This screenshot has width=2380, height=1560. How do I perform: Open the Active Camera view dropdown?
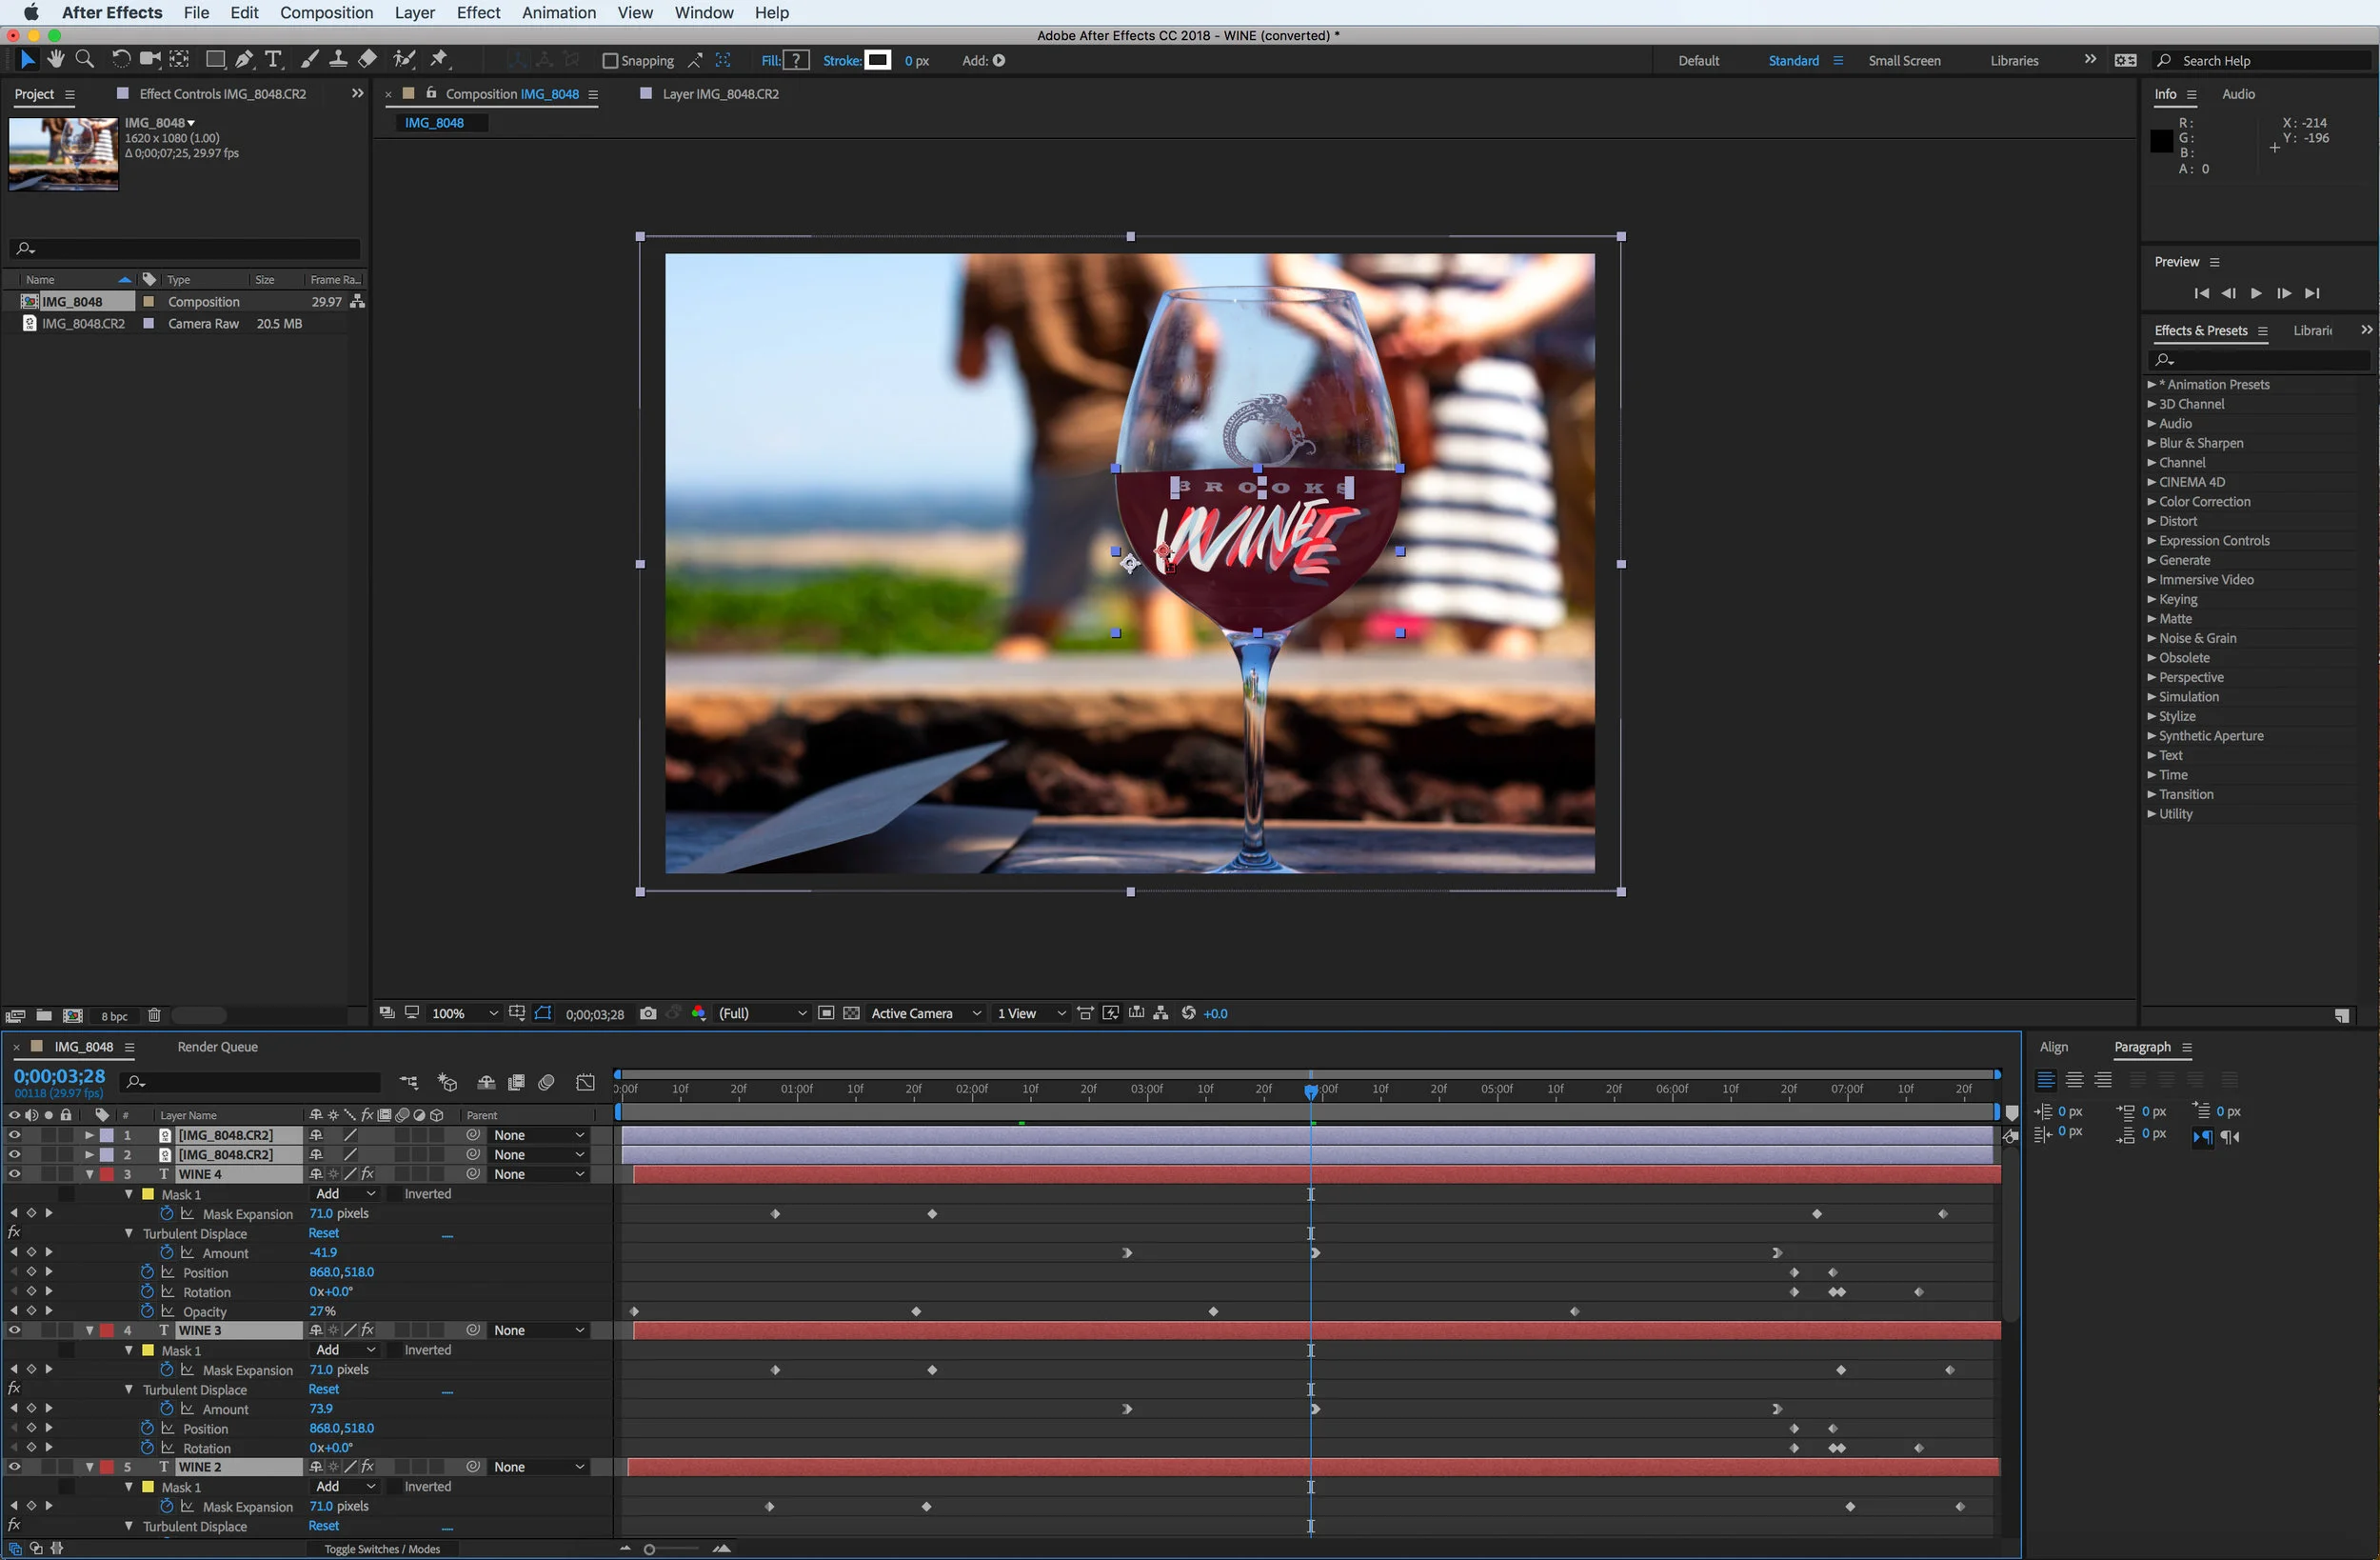(x=926, y=1013)
